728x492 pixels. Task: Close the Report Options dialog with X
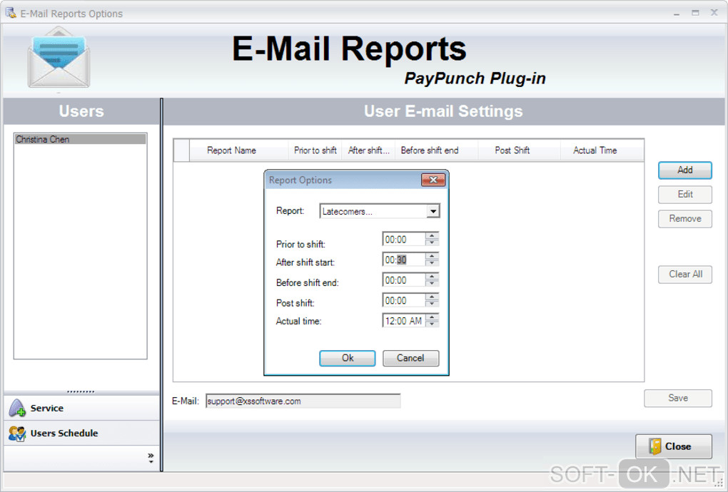coord(433,180)
